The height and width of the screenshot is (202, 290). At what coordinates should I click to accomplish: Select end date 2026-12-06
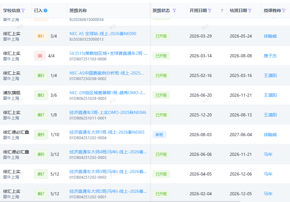[x=241, y=174]
